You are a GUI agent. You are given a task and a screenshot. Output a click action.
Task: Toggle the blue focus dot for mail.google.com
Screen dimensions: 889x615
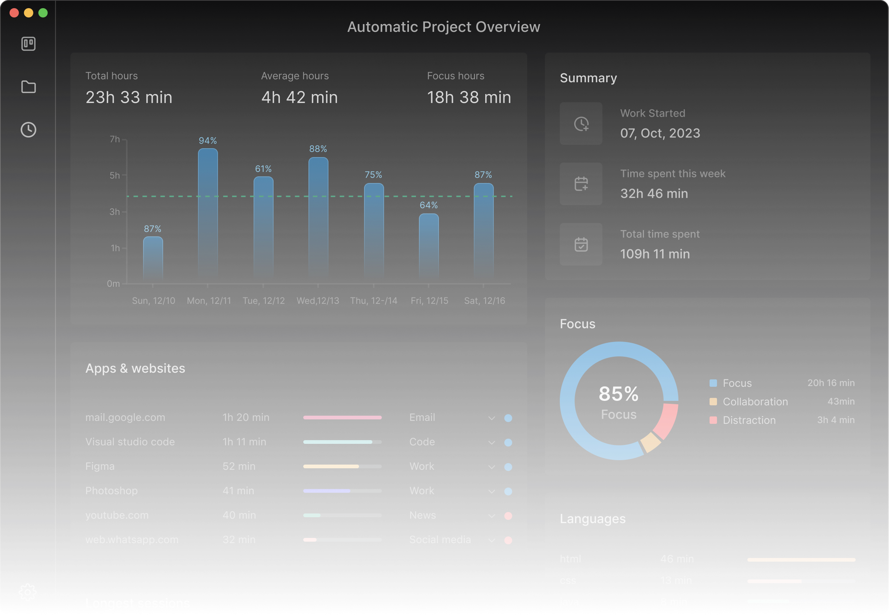click(x=508, y=418)
